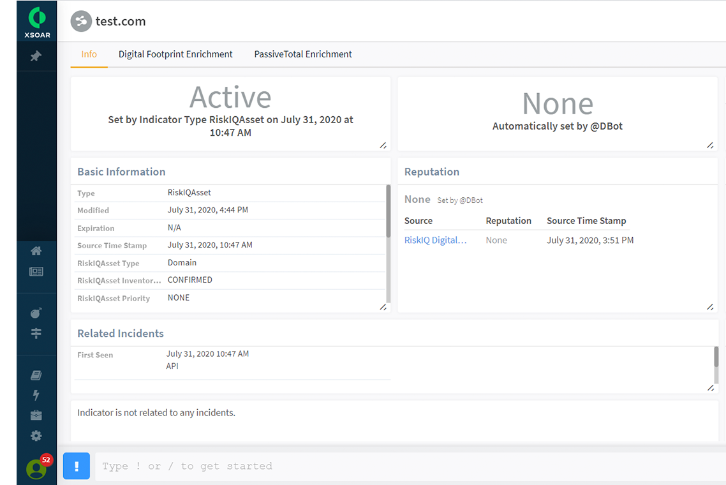Viewport: 726px width, 485px height.
Task: Open the Automation lightning bolt icon
Action: tap(36, 395)
